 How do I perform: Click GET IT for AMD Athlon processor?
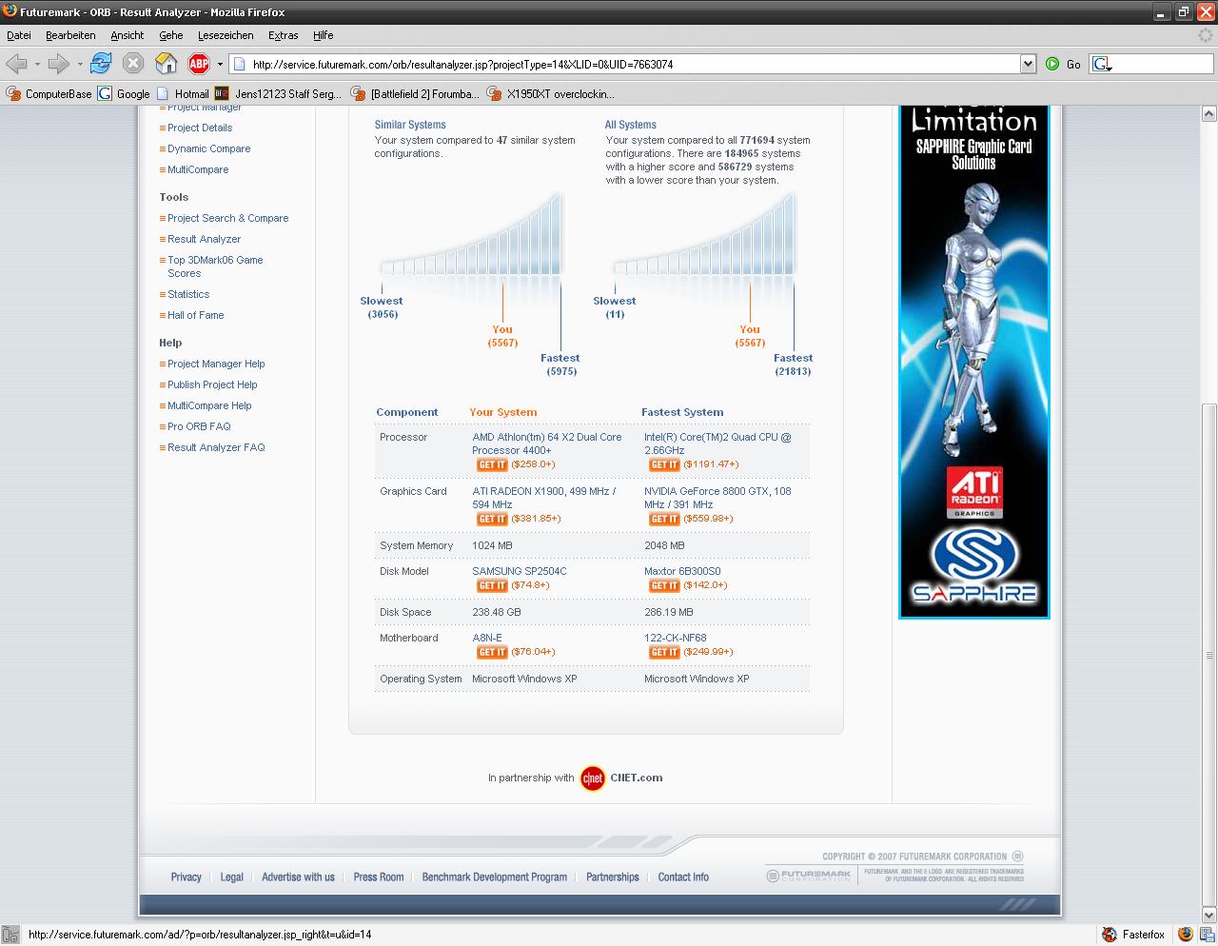point(492,465)
